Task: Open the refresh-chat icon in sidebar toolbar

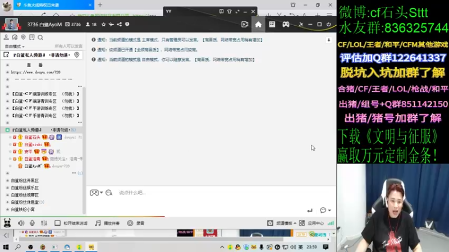Action: coord(15,37)
